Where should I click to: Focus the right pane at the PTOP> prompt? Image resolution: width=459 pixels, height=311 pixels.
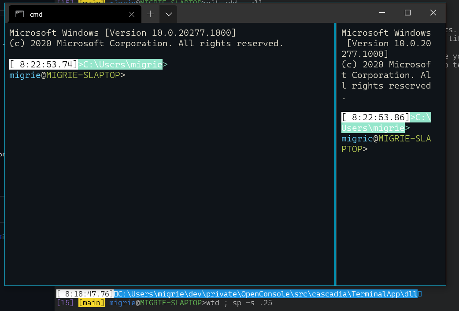point(355,149)
